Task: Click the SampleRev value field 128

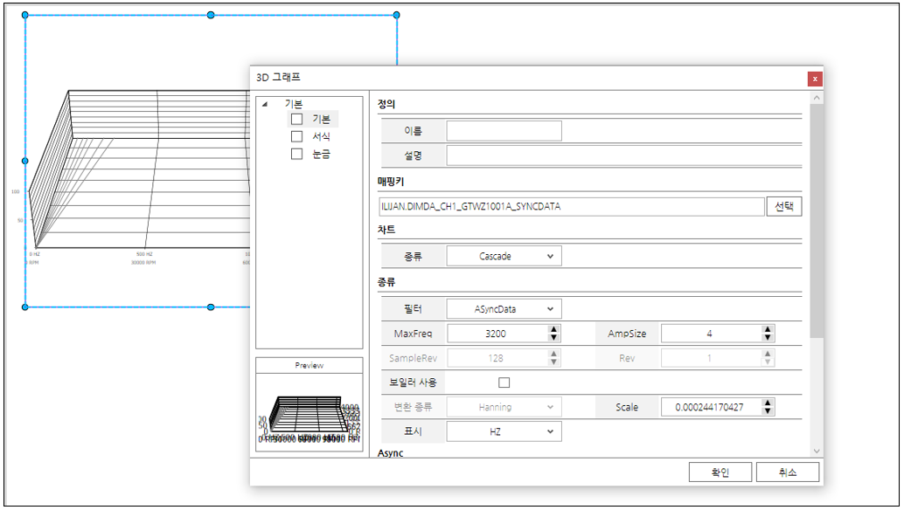Action: click(x=497, y=358)
